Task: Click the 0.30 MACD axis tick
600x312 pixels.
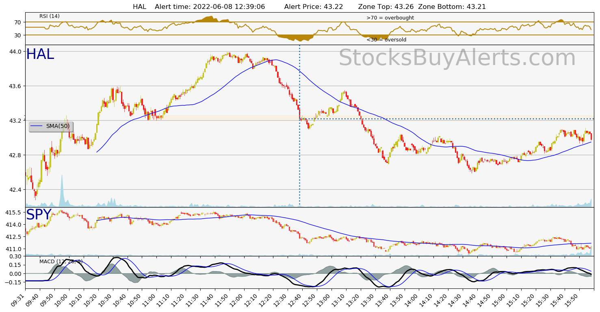Action: tap(15, 256)
